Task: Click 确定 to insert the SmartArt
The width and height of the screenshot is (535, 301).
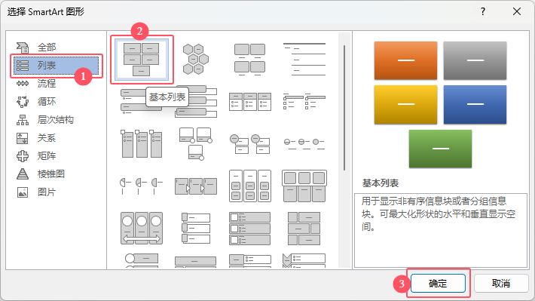Action: 438,283
